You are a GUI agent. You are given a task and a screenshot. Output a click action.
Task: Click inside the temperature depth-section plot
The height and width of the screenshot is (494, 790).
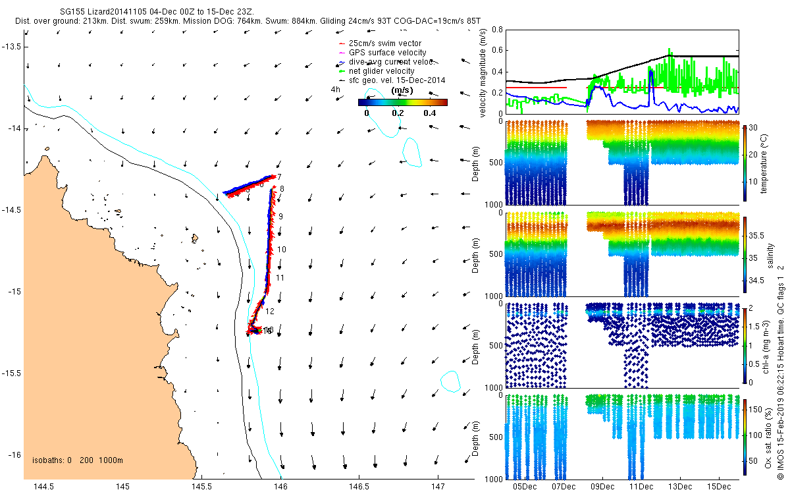tap(621, 162)
